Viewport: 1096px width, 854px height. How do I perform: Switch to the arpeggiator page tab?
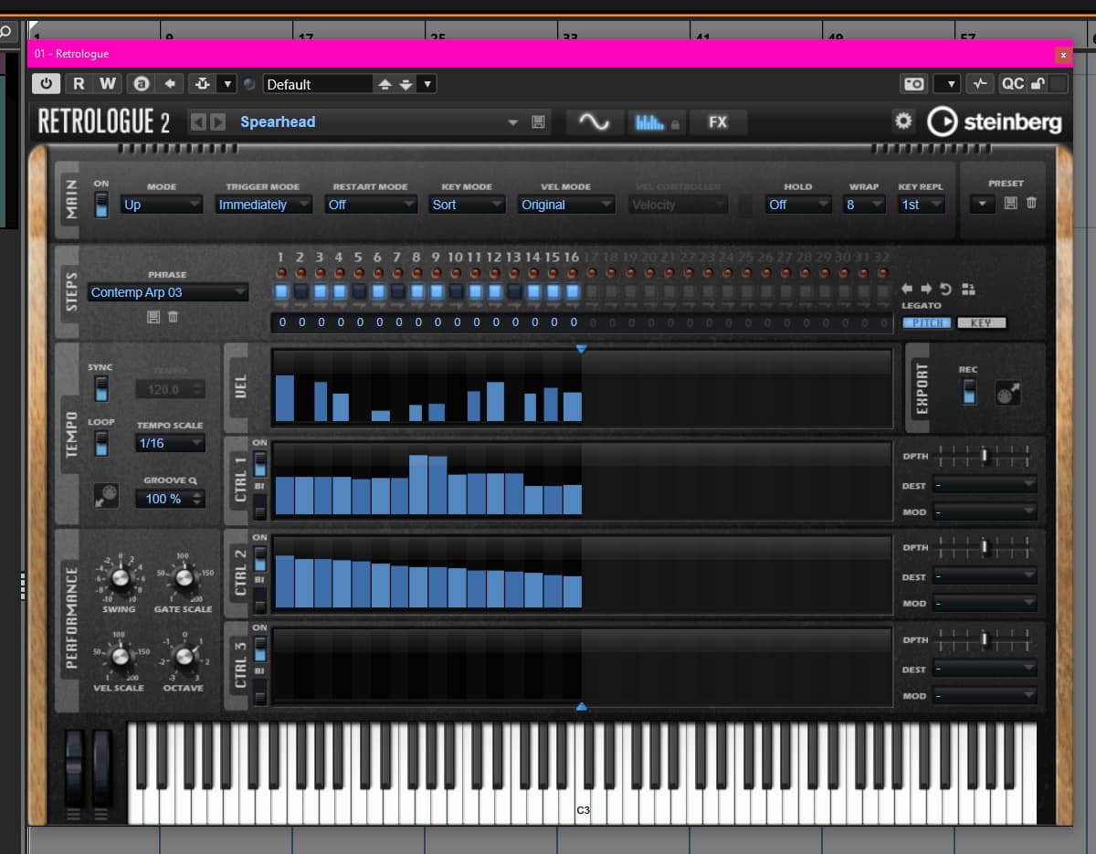[656, 121]
